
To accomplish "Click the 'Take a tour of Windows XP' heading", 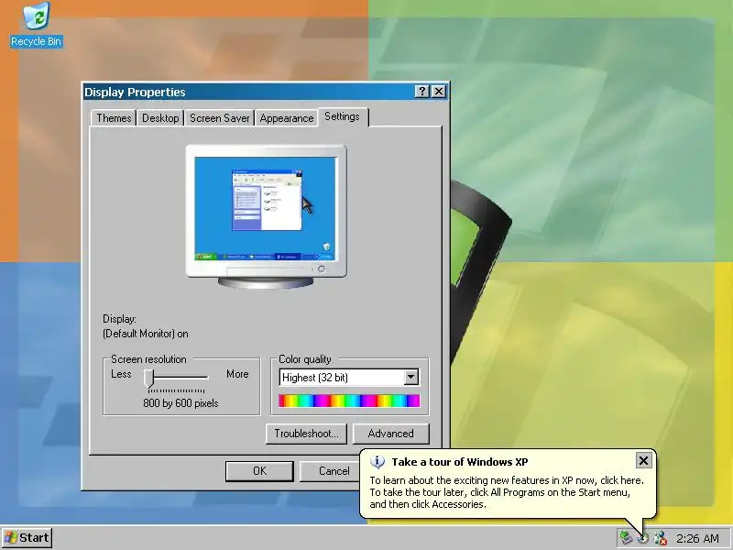I will click(460, 462).
